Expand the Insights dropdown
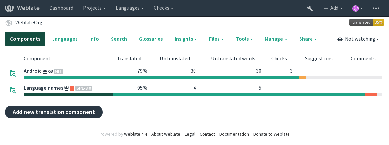The image size is (389, 145). pos(186,39)
